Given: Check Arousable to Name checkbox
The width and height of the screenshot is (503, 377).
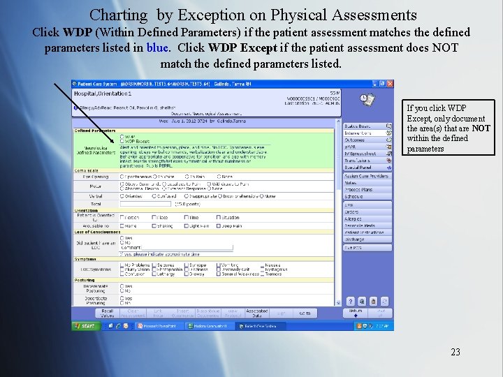Looking at the screenshot, I should coord(122,226).
